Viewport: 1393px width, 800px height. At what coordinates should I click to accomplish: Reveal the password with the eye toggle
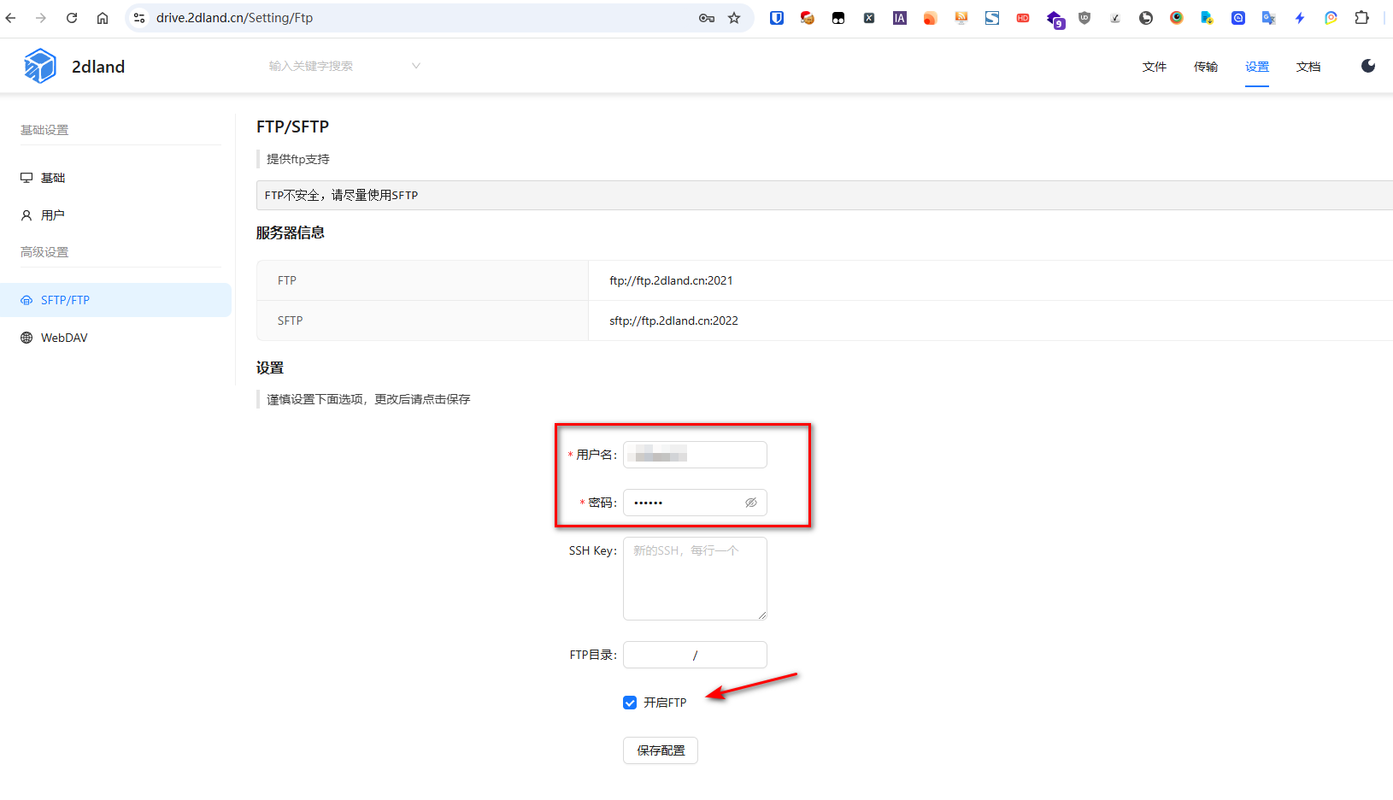click(x=751, y=502)
